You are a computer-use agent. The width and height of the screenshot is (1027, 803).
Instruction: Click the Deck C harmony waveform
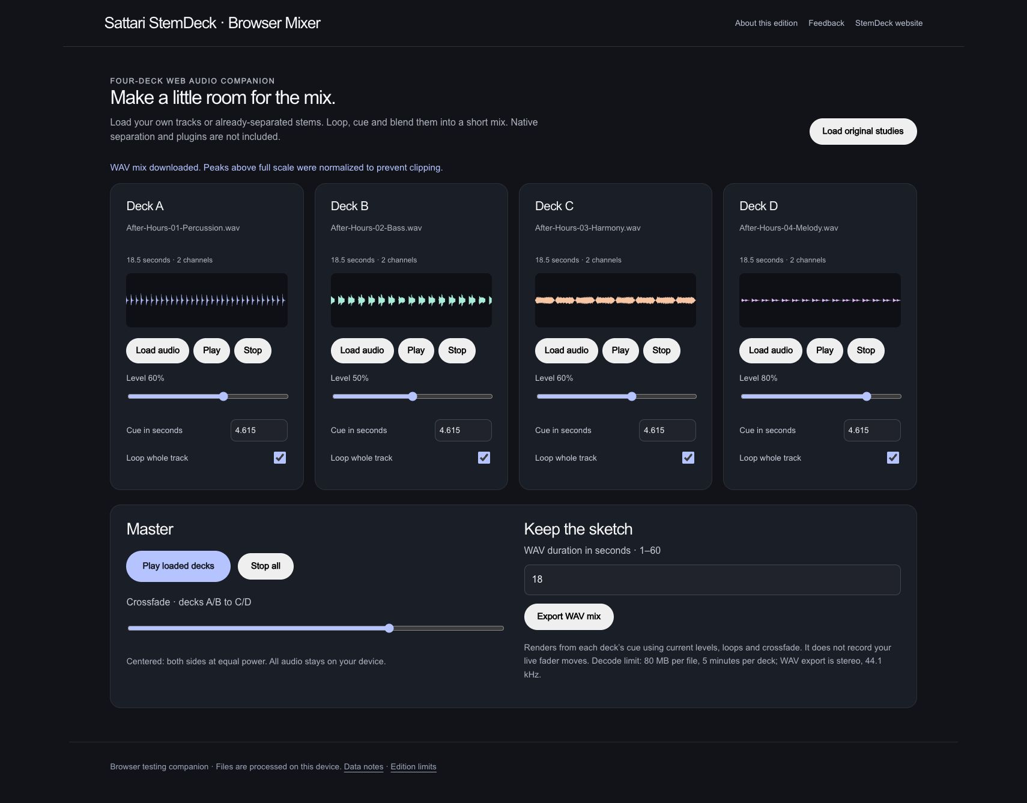pos(616,300)
